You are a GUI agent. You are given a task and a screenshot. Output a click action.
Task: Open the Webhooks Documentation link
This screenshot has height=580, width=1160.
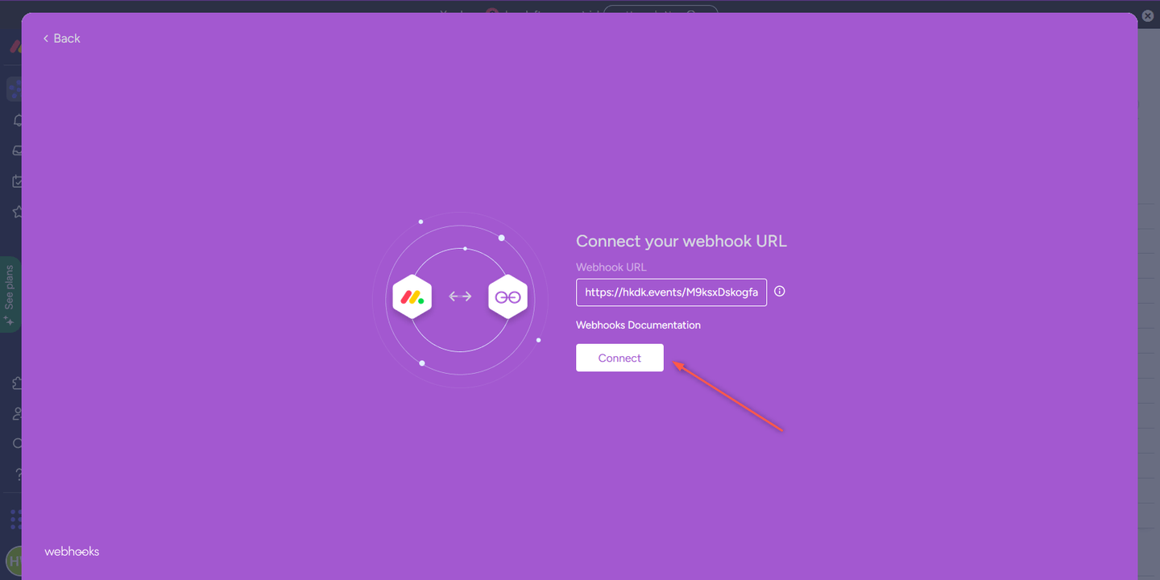tap(638, 325)
